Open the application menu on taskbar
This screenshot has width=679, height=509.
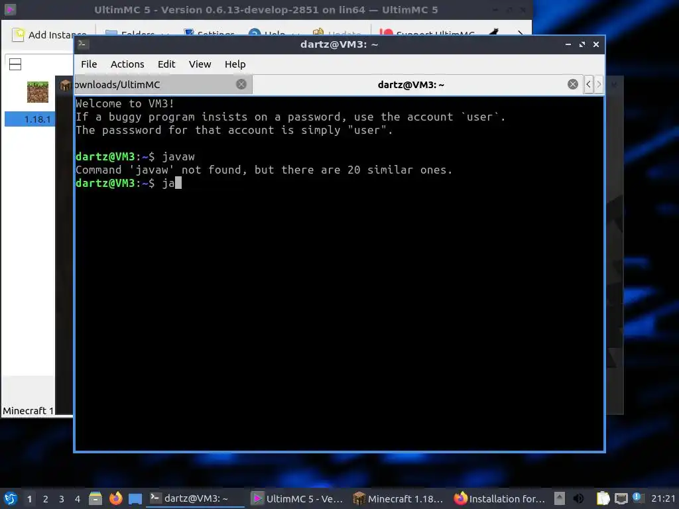coord(11,498)
